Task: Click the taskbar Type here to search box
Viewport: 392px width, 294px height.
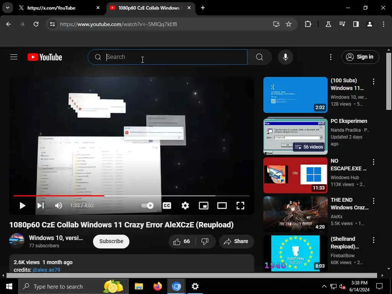Action: (x=73, y=286)
